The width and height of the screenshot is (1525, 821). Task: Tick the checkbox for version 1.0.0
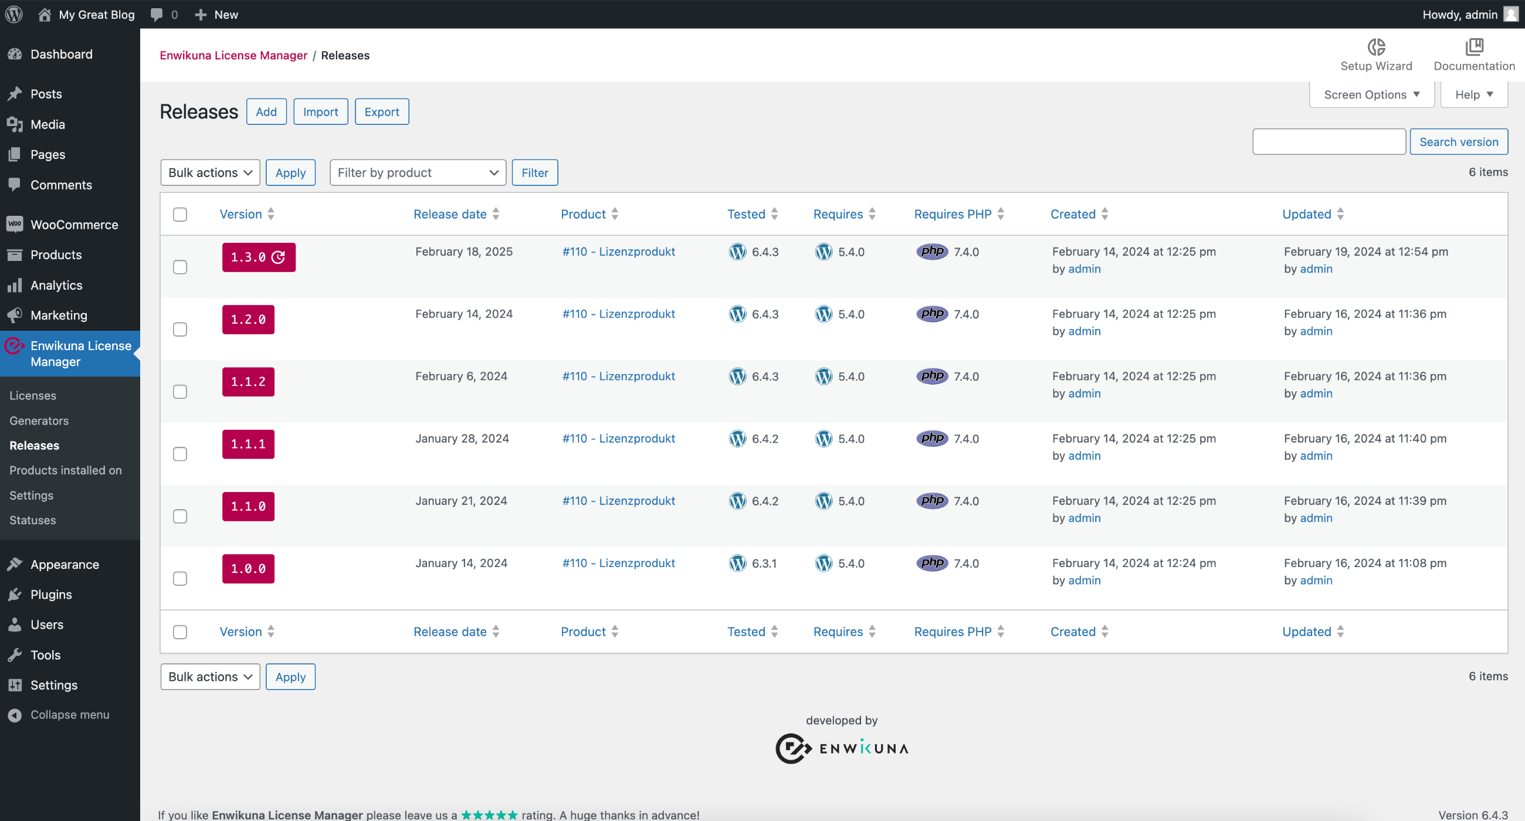(180, 578)
